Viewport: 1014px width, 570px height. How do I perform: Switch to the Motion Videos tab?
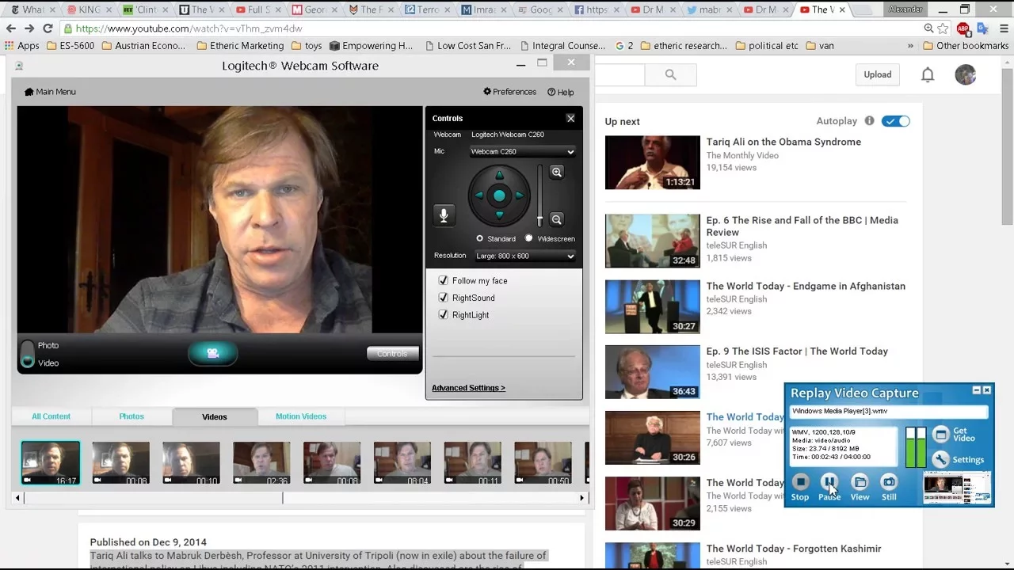tap(301, 416)
